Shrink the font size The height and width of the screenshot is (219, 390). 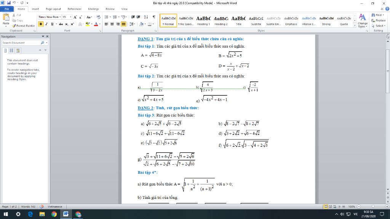pyautogui.click(x=80, y=17)
